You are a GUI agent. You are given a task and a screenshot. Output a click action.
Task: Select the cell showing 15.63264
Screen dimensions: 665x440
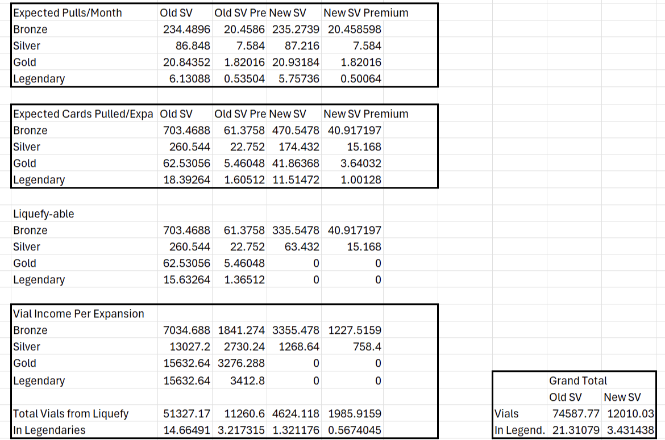click(x=185, y=280)
